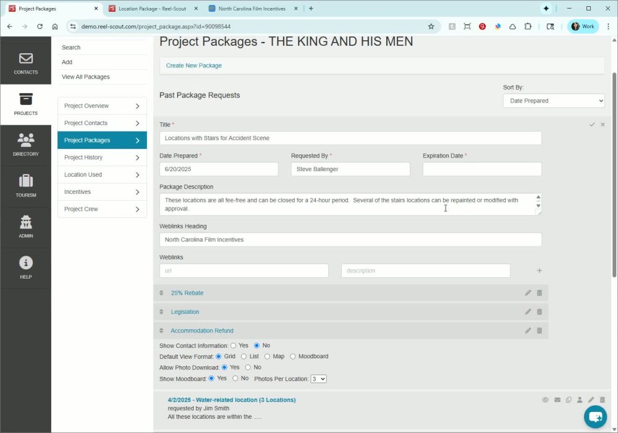The height and width of the screenshot is (433, 618).
Task: Open a new browser tab
Action: 311,8
